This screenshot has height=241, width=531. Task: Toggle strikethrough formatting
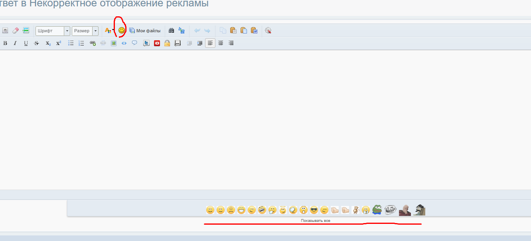pyautogui.click(x=37, y=43)
